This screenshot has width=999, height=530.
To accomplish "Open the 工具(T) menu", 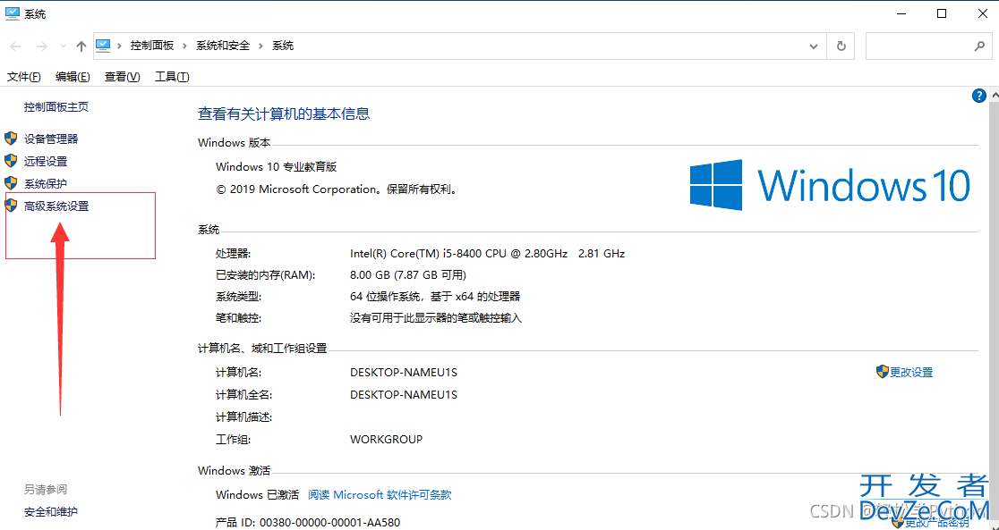I will 172,76.
